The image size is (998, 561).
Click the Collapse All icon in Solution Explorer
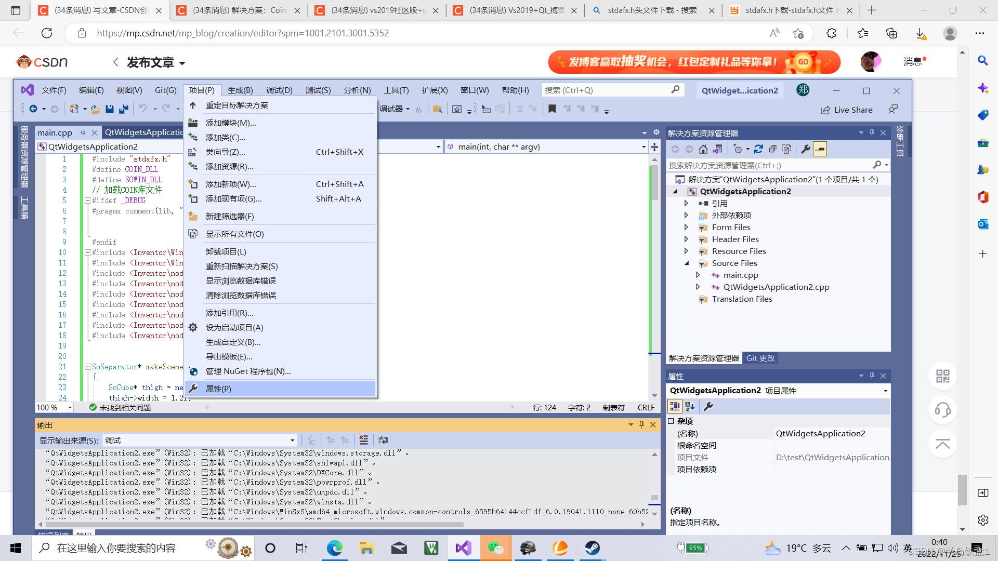click(773, 149)
